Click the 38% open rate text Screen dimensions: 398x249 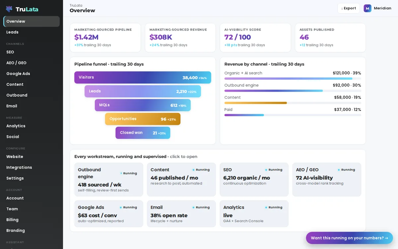click(x=169, y=215)
